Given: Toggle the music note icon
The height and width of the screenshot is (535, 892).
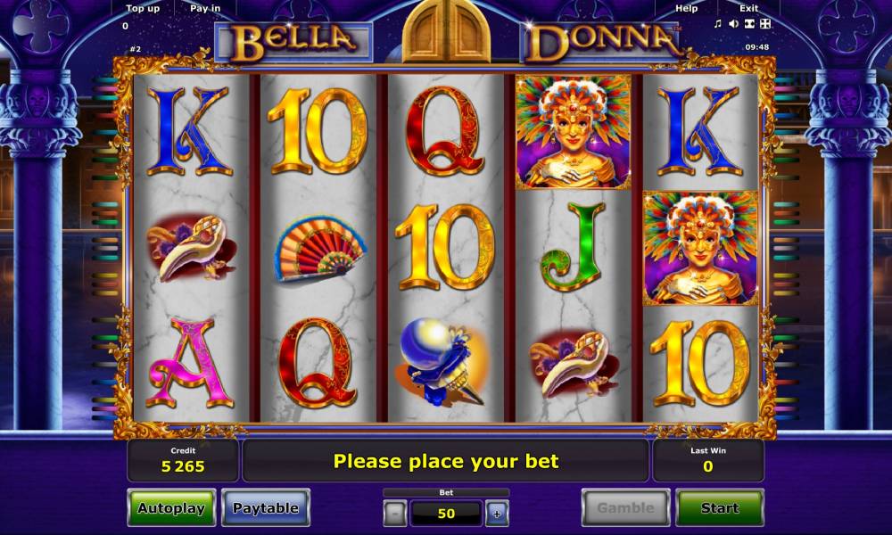Looking at the screenshot, I should [x=717, y=23].
